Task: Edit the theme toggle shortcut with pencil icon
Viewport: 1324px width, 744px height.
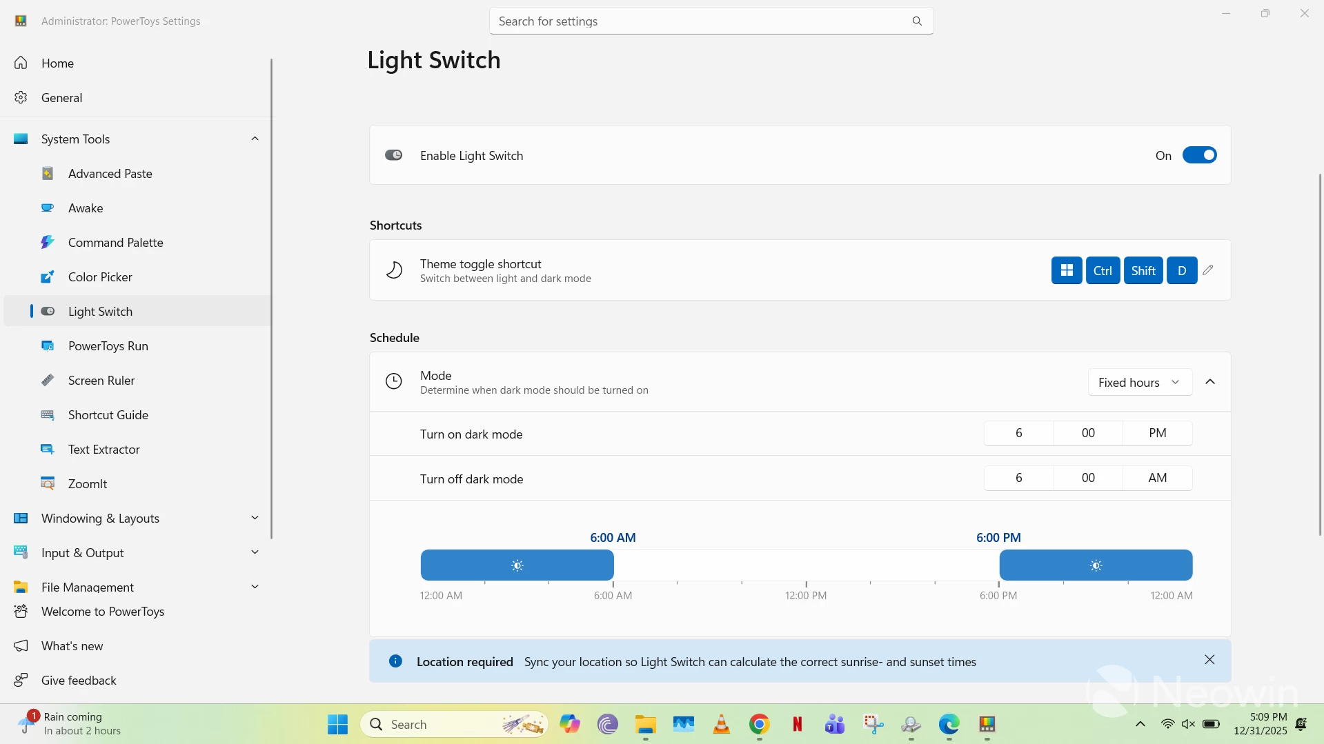Action: click(1207, 270)
